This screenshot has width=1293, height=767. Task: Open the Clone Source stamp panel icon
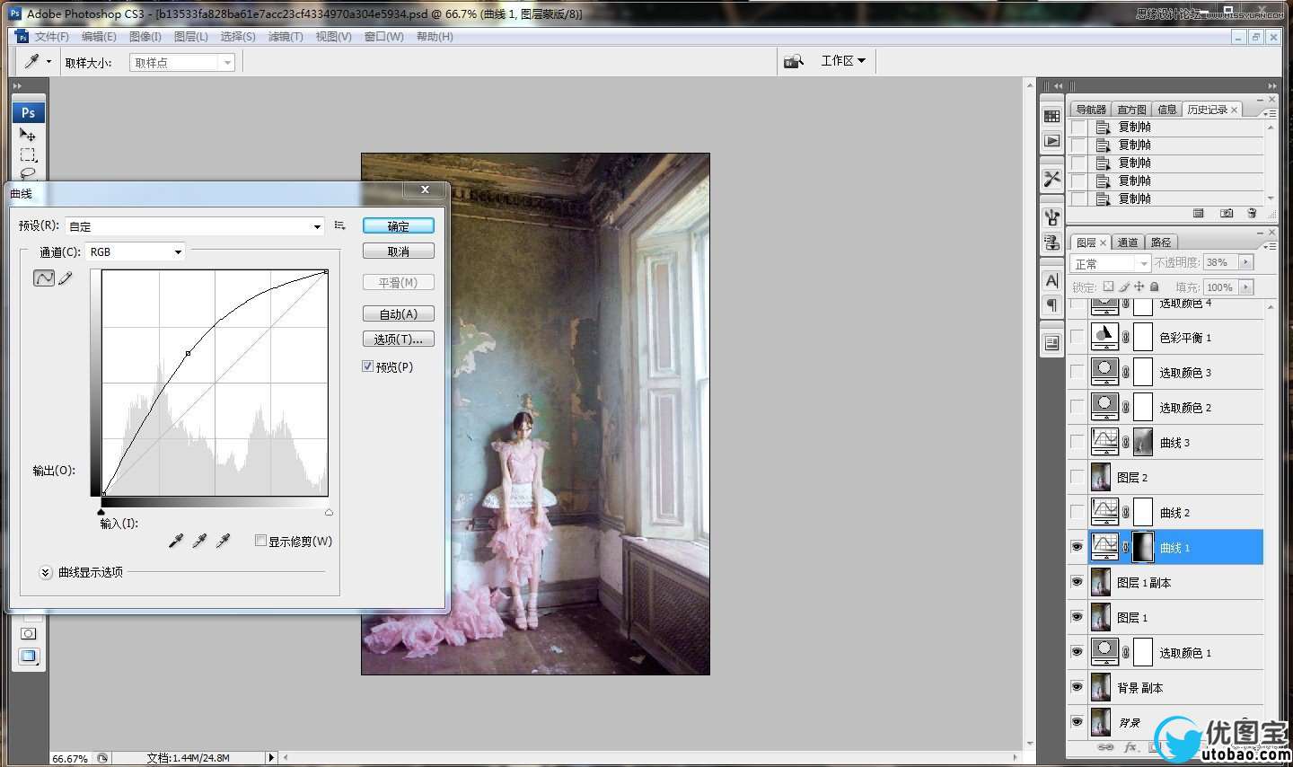(1052, 242)
